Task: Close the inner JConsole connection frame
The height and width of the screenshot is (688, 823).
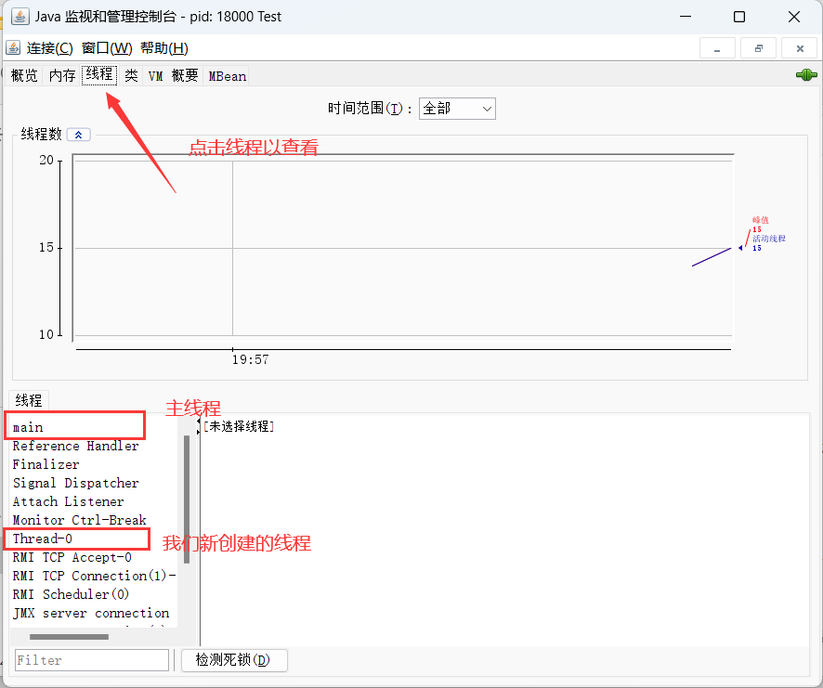Action: (x=799, y=48)
